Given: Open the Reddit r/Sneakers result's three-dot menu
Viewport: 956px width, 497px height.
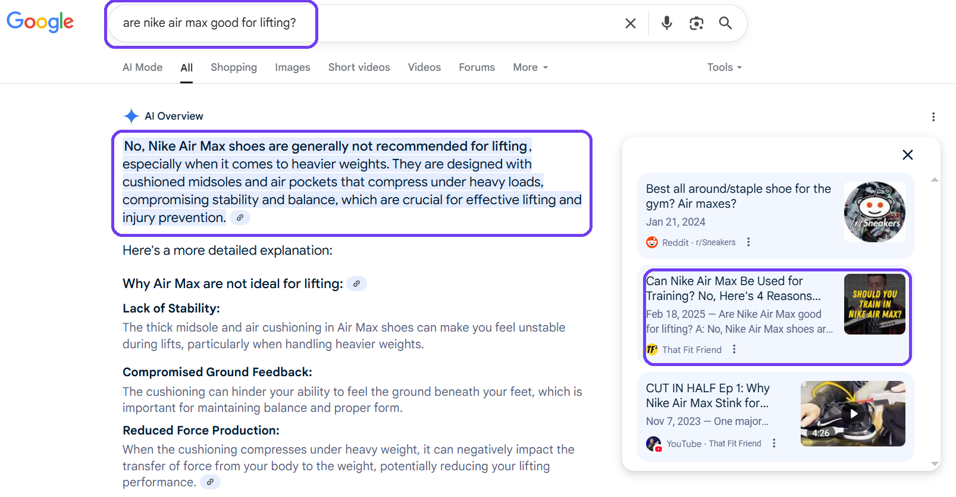Looking at the screenshot, I should [748, 242].
